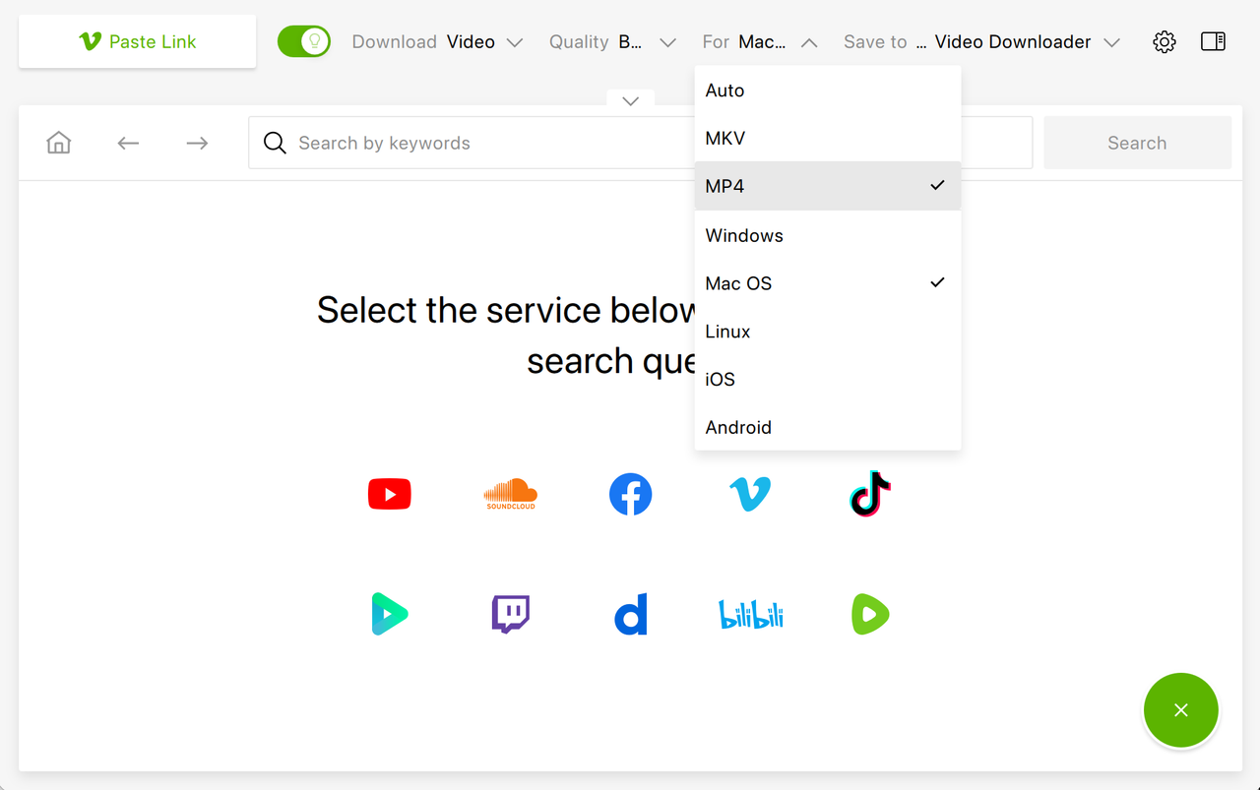Open the Rumble service
This screenshot has height=790, width=1260.
870,614
